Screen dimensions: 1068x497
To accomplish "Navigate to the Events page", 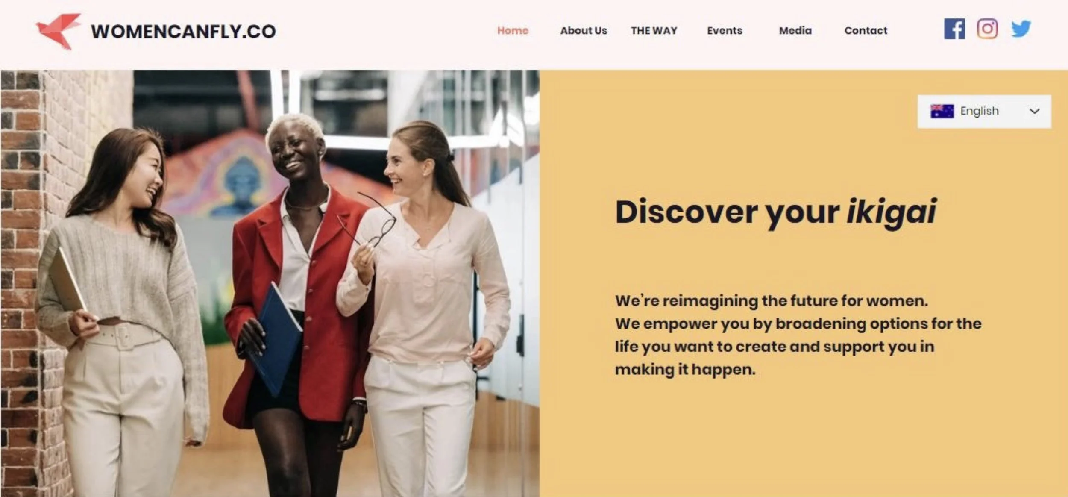I will click(x=725, y=31).
